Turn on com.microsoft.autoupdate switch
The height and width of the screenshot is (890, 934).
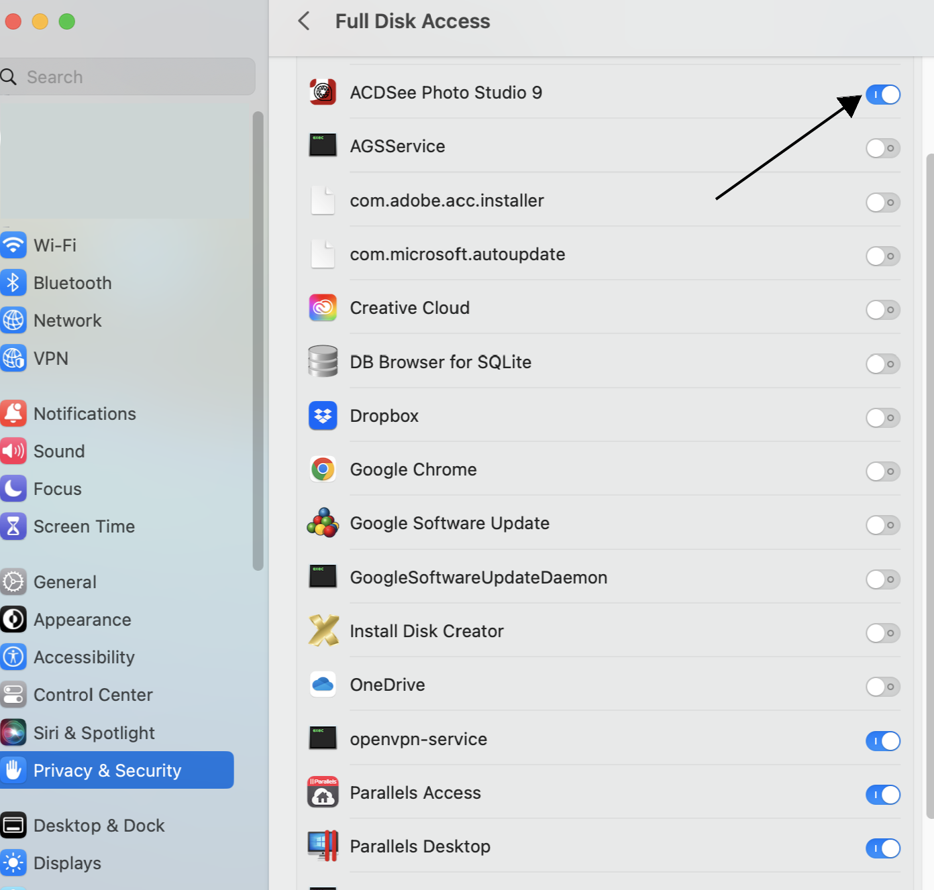[x=882, y=256]
